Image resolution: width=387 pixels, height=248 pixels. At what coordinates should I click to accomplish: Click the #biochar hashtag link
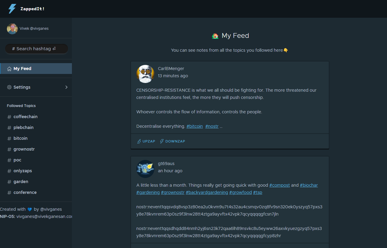[309, 185]
